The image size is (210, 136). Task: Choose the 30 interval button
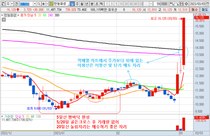(131, 4)
